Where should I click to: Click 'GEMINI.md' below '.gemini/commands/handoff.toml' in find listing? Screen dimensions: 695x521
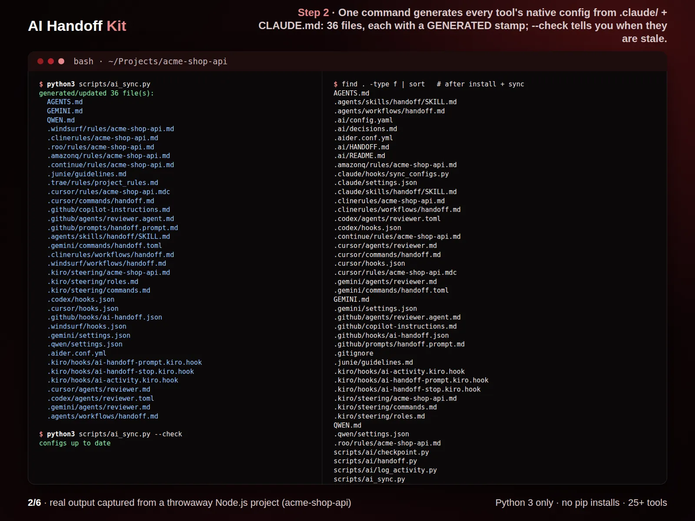(351, 300)
